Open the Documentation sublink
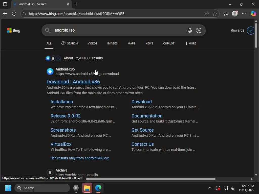This screenshot has height=194, width=259. click(x=147, y=116)
